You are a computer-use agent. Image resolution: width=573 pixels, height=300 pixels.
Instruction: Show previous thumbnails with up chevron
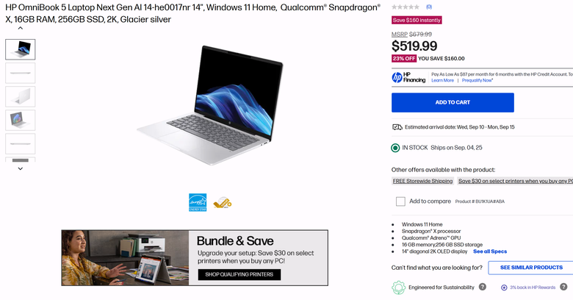click(21, 28)
